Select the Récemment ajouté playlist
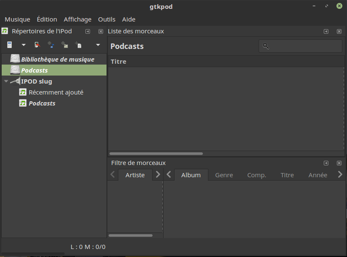This screenshot has width=347, height=257. click(x=56, y=92)
